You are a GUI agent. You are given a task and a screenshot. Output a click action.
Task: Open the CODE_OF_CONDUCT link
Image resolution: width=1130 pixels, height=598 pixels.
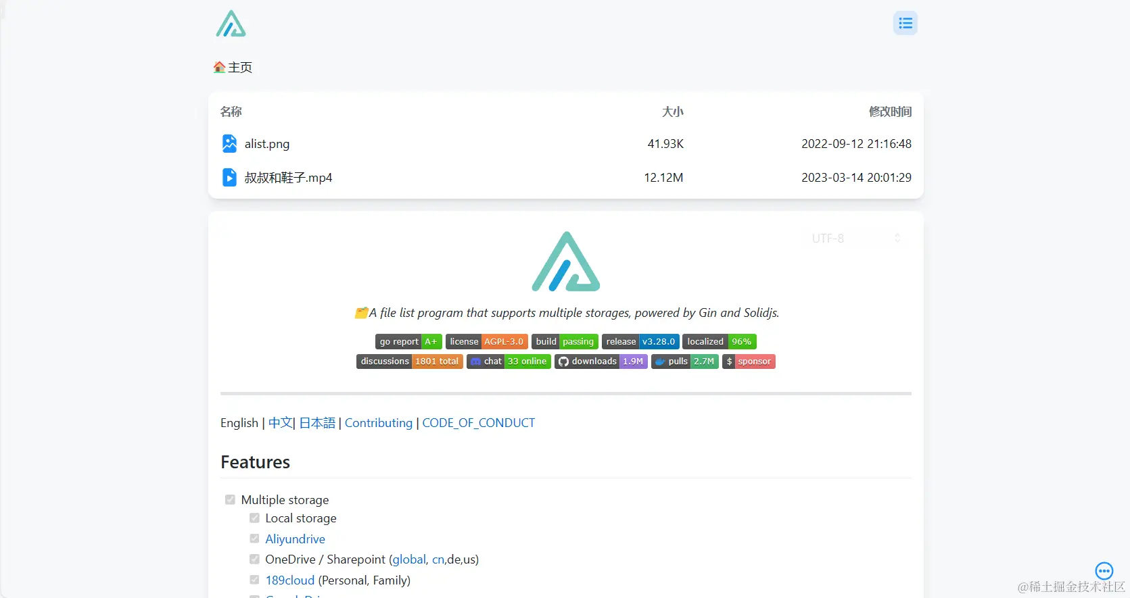[x=479, y=423]
